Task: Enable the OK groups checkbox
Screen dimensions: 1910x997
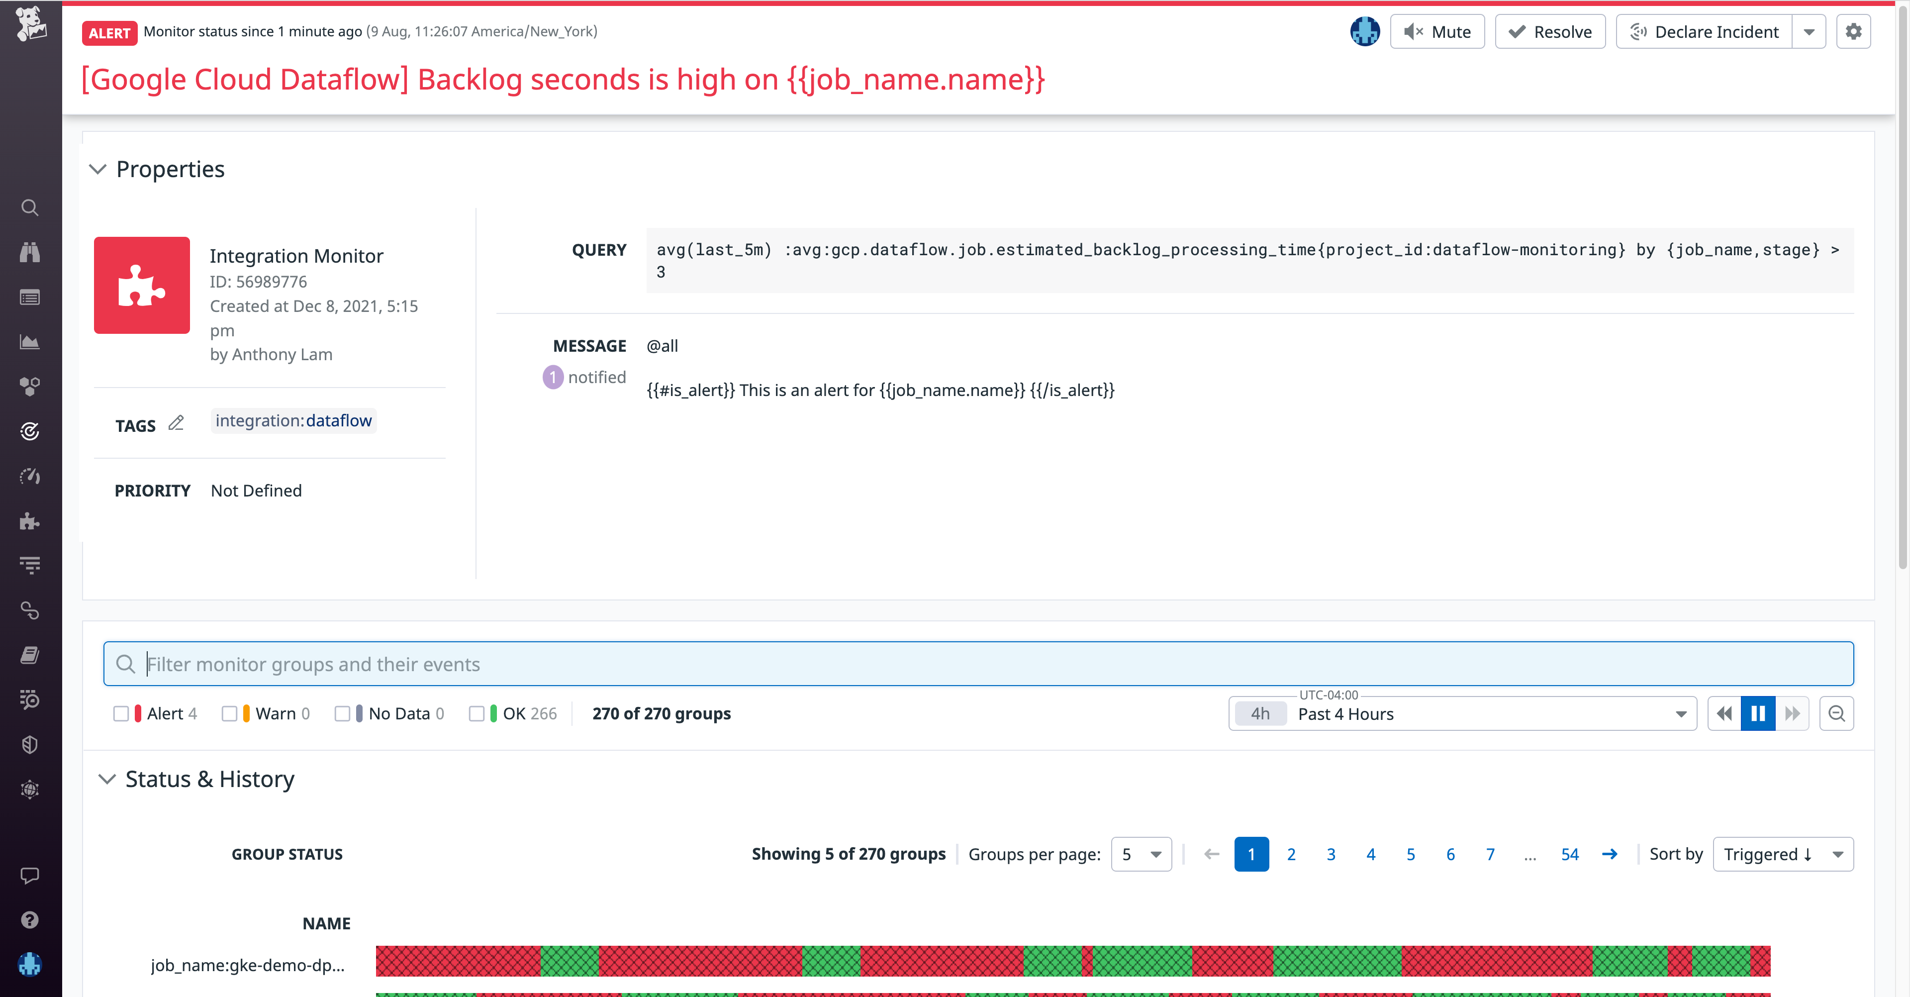Action: tap(477, 713)
